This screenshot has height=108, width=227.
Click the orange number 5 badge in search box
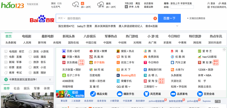tap(155, 18)
